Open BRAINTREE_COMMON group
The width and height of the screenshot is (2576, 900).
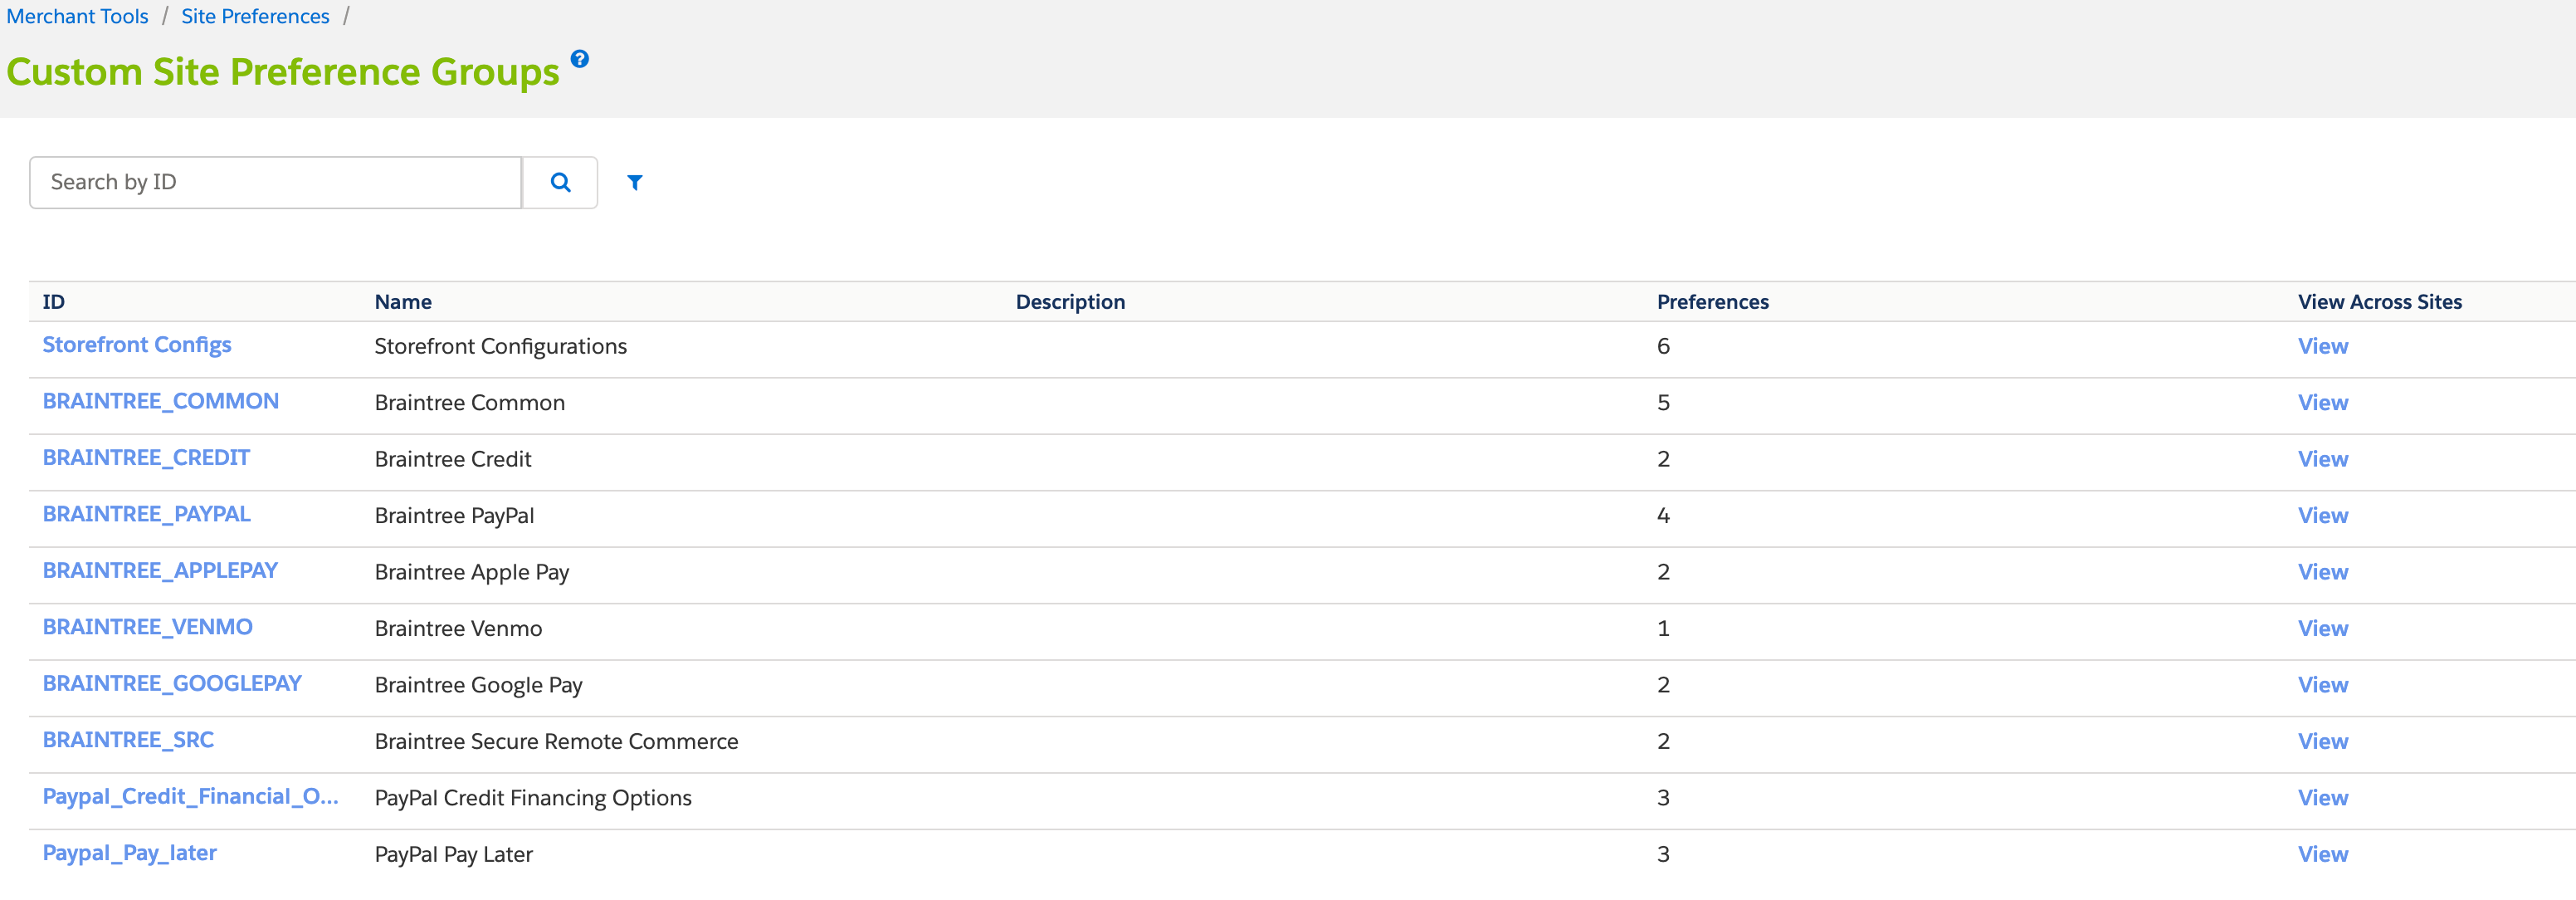pos(160,401)
